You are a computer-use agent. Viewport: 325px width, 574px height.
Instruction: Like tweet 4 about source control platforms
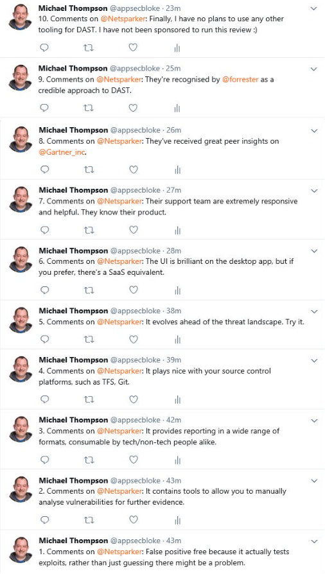(134, 399)
